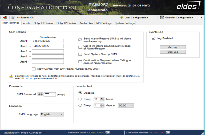Enable Confirmation Required when Calling checkbox
This screenshot has width=205, height=135.
click(x=80, y=62)
